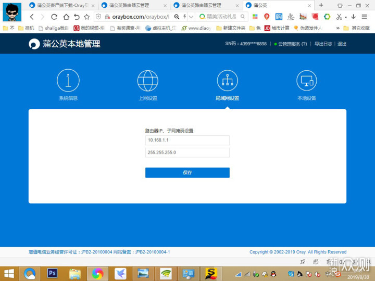Click the magnifier zoom icon in address bar
Viewport: 375px width, 281px height.
click(177, 17)
